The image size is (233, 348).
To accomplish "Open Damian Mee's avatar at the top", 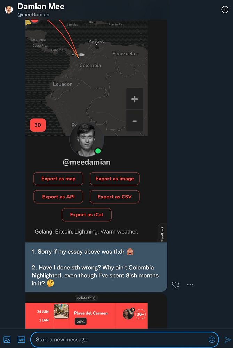I will (9, 9).
